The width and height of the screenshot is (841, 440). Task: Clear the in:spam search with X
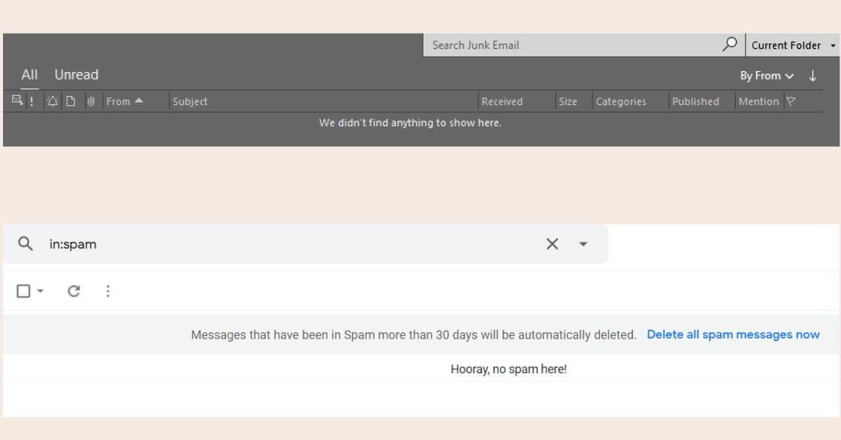point(552,244)
